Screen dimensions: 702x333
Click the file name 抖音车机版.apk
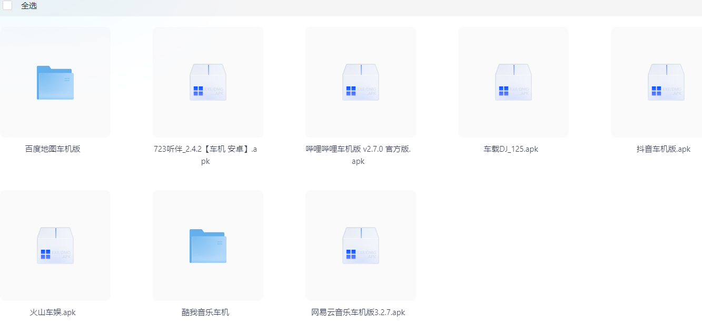[664, 149]
